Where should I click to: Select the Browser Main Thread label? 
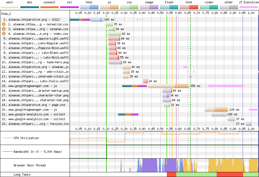[30, 165]
